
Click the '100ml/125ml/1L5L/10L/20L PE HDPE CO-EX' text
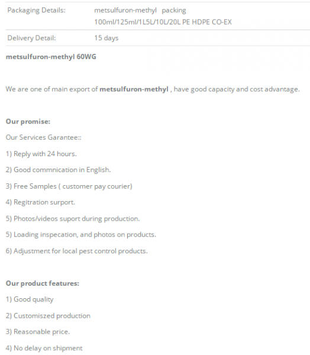point(163,22)
